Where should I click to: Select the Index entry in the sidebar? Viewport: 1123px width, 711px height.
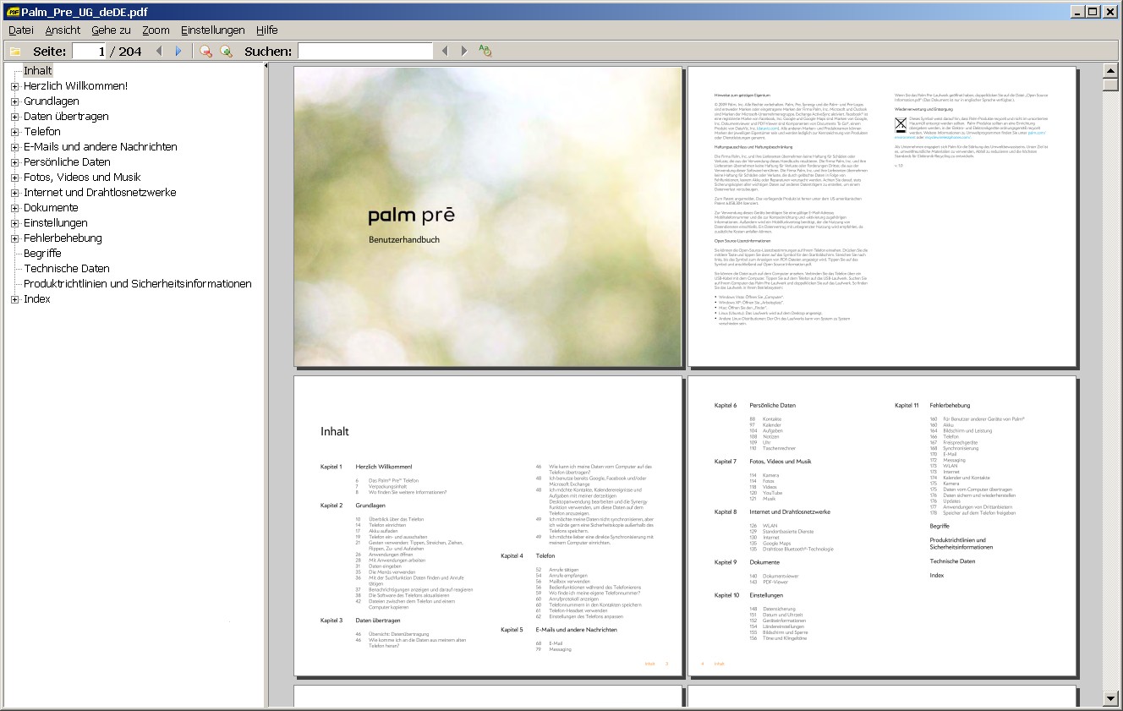tap(37, 298)
